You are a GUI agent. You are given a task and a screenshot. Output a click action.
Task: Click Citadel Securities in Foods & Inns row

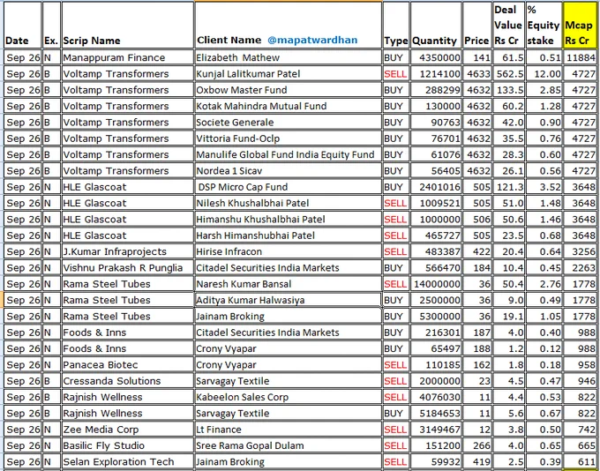[289, 333]
